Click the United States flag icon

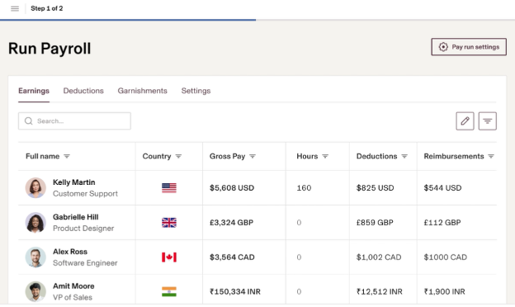[x=169, y=188]
